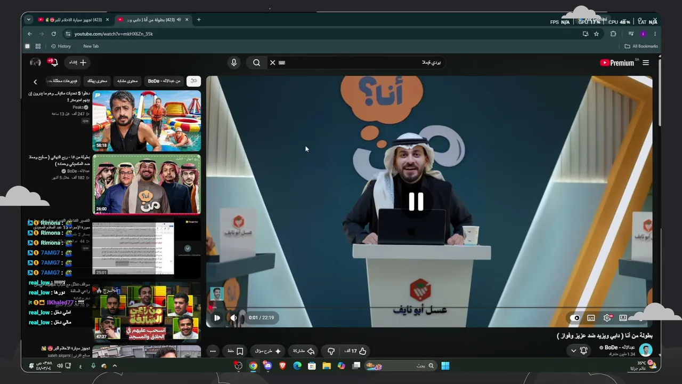
Task: Bookmark this page with the star icon
Action: (596, 34)
